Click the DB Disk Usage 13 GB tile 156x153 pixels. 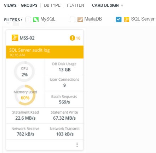(64, 67)
